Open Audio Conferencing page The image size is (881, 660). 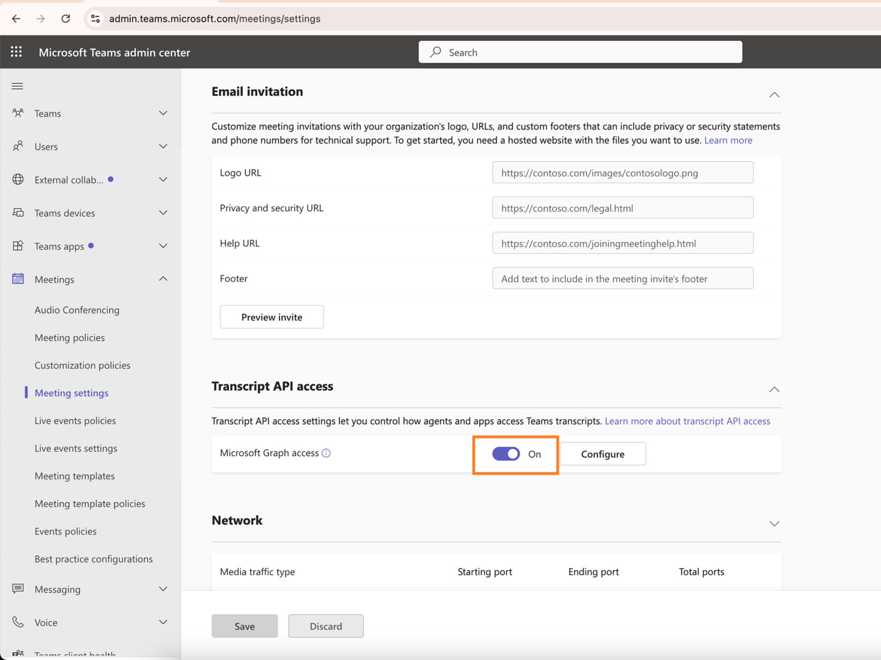(x=77, y=310)
